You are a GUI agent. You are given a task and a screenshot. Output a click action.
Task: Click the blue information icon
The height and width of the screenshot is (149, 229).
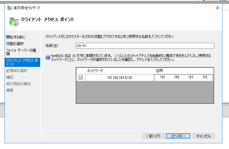[x=48, y=58]
